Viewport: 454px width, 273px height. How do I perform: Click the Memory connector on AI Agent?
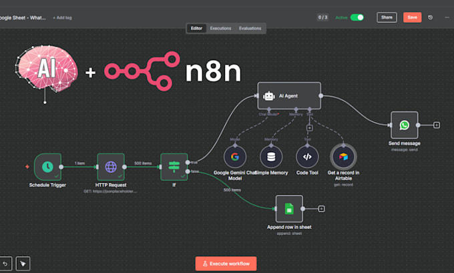pyautogui.click(x=296, y=109)
